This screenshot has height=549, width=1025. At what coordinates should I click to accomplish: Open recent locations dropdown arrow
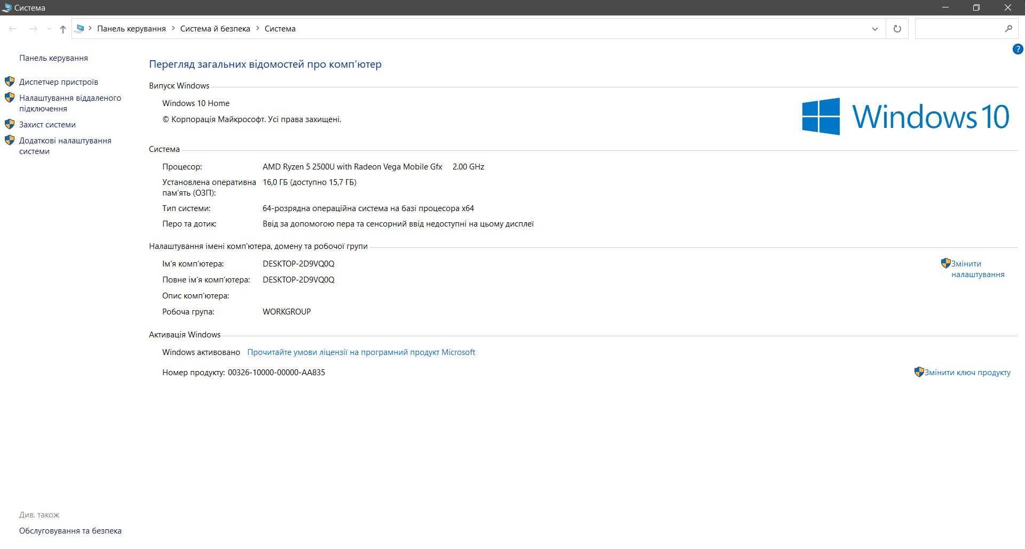(49, 29)
